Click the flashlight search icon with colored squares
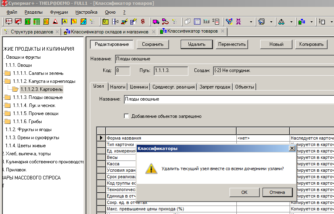This screenshot has width=334, height=214. (229, 21)
